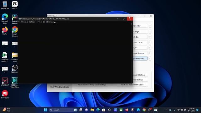Switch to the FixWin taskbar icon
The image size is (201, 113).
[x=155, y=110]
